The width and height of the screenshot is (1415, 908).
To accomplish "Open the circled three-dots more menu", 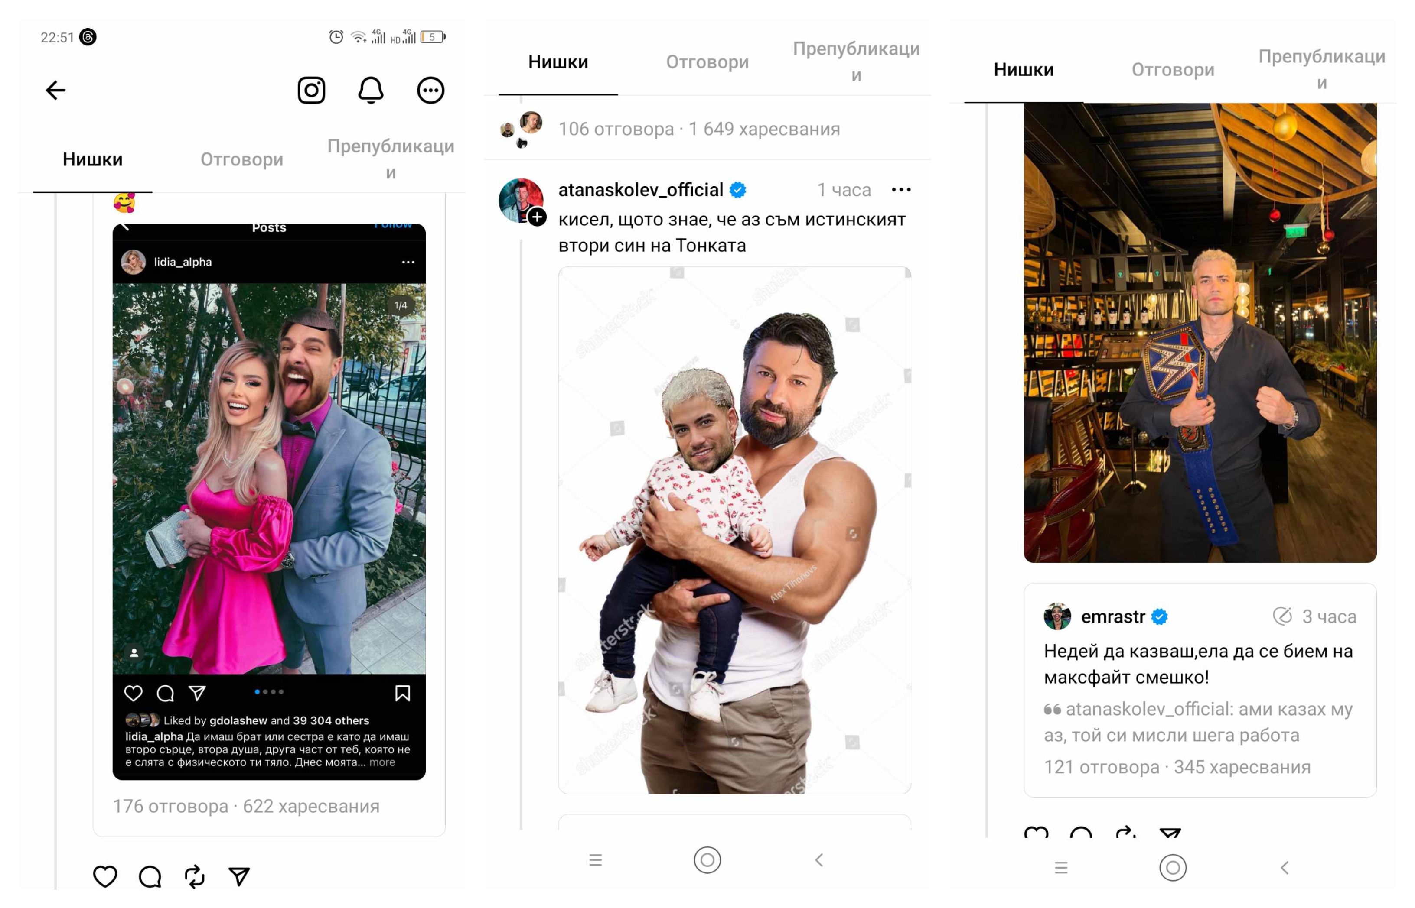I will (x=430, y=90).
